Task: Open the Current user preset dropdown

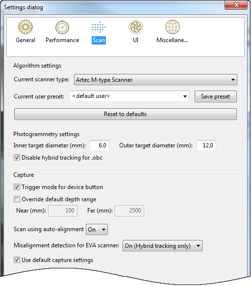Action: pyautogui.click(x=129, y=96)
